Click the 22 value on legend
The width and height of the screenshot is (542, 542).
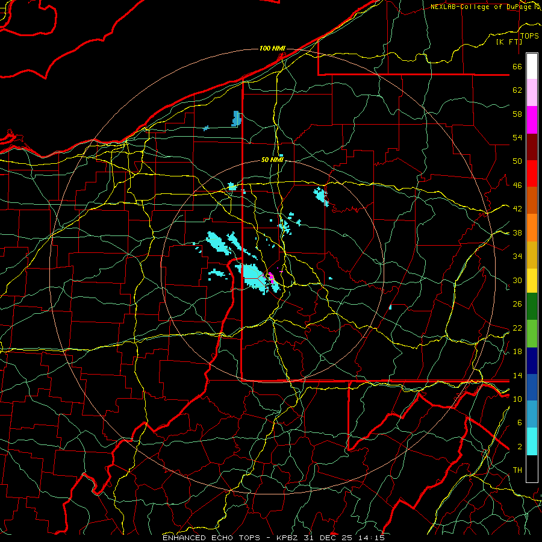(517, 328)
